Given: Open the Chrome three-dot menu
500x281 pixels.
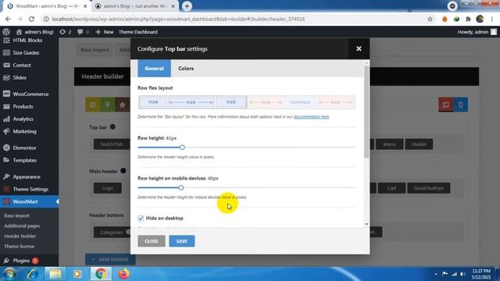Looking at the screenshot, I should pos(492,19).
